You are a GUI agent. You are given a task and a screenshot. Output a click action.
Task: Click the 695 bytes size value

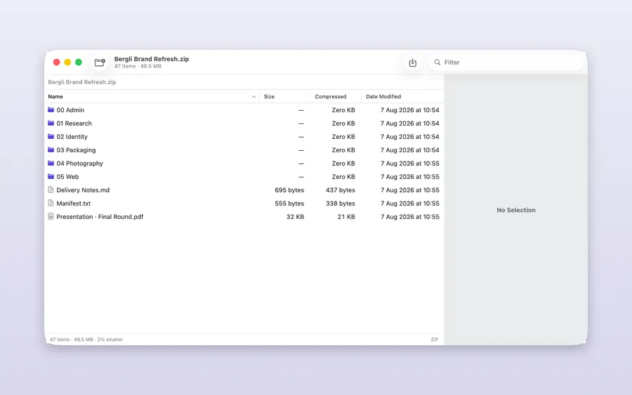click(289, 190)
